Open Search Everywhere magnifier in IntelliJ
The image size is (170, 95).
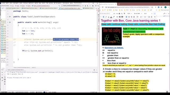(98, 6)
